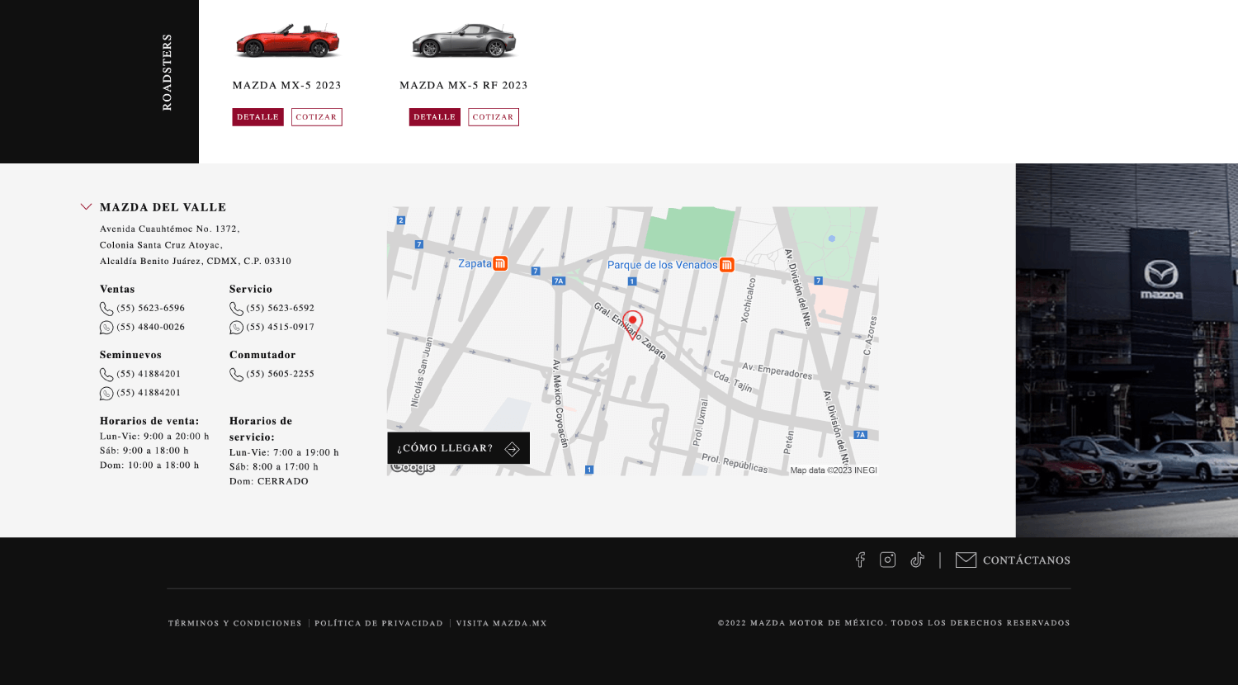The width and height of the screenshot is (1238, 685).
Task: Click Cotizar for Mazda MX-5 RF 2023
Action: pyautogui.click(x=494, y=117)
